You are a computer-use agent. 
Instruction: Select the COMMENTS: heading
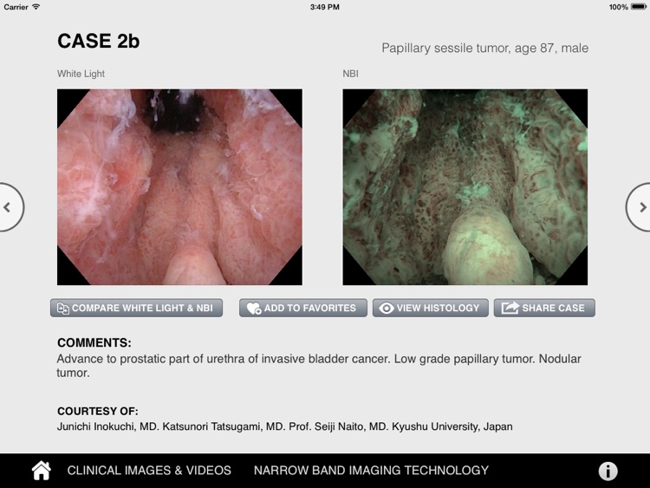(94, 343)
